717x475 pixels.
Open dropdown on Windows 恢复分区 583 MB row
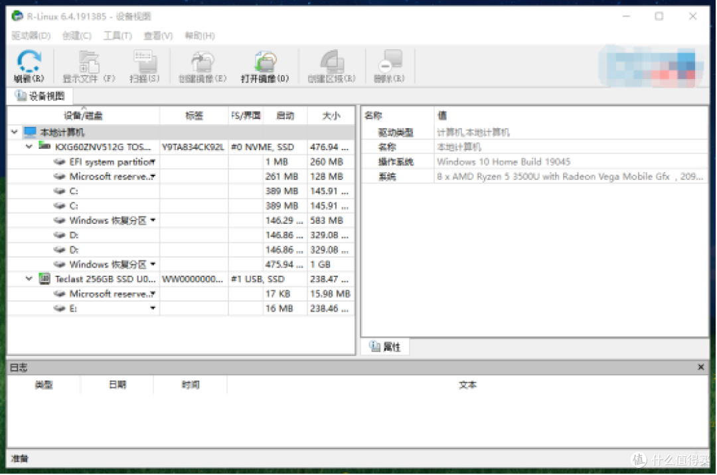(153, 220)
